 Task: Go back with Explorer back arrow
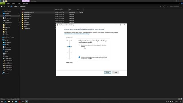click(2, 6)
